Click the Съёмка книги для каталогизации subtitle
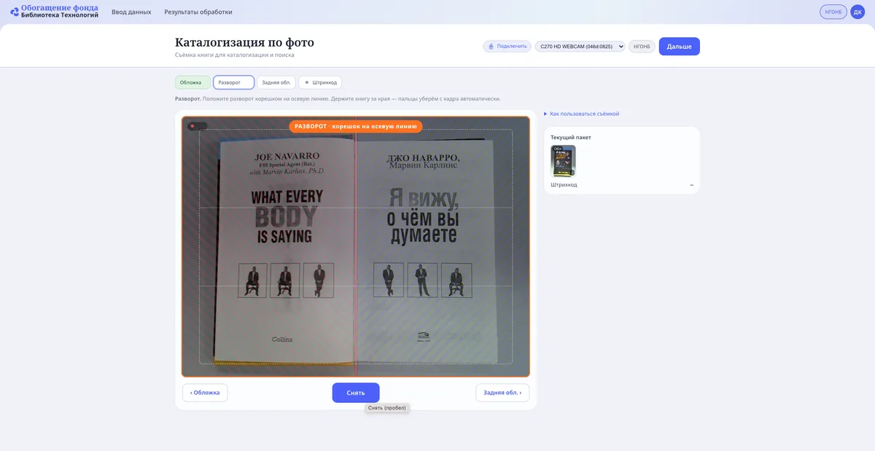Screen dimensions: 875x451 pos(235,55)
